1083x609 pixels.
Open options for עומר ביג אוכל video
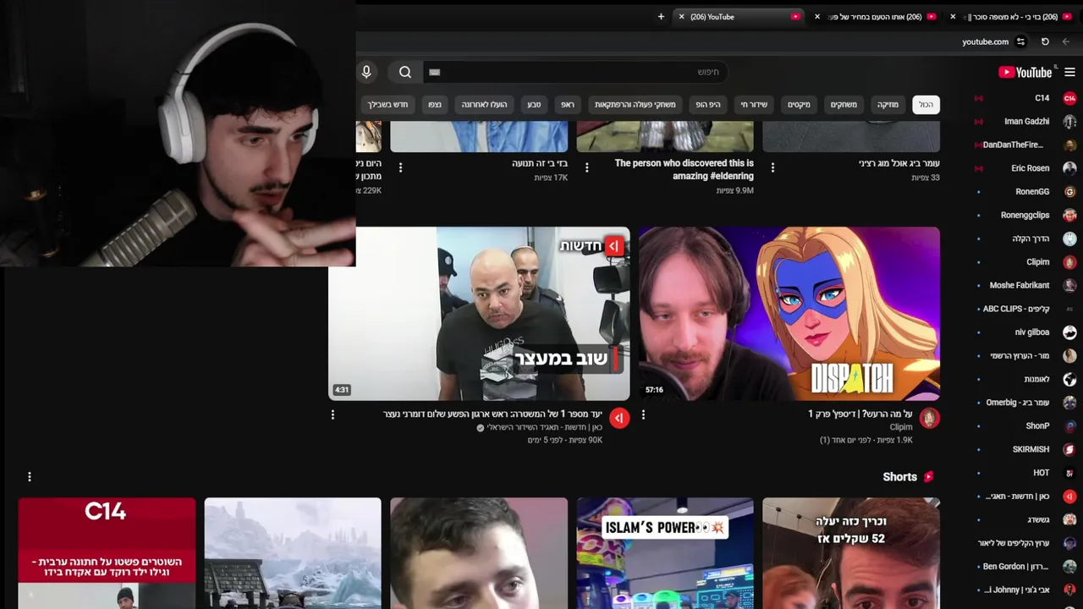point(772,167)
